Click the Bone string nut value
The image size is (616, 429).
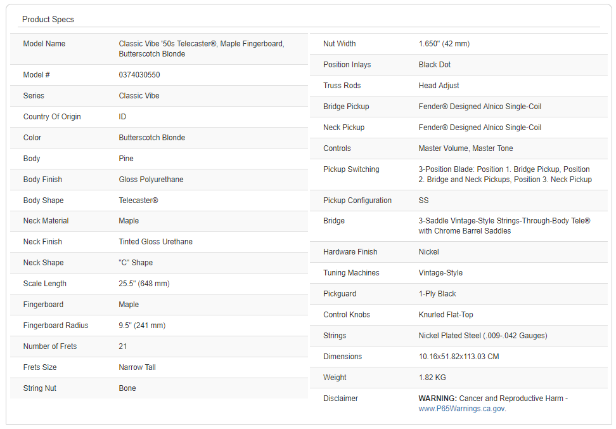pyautogui.click(x=127, y=388)
